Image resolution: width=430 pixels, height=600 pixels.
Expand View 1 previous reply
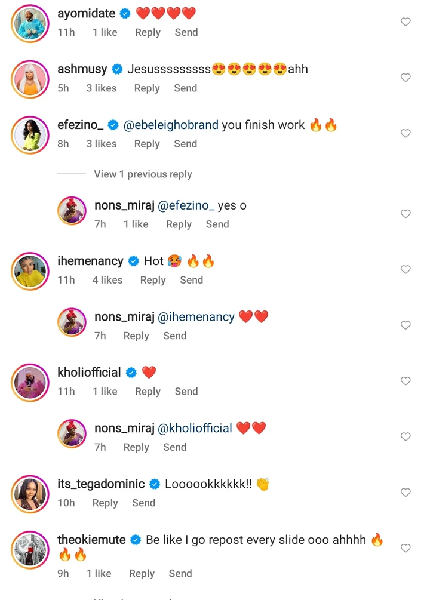coord(143,174)
